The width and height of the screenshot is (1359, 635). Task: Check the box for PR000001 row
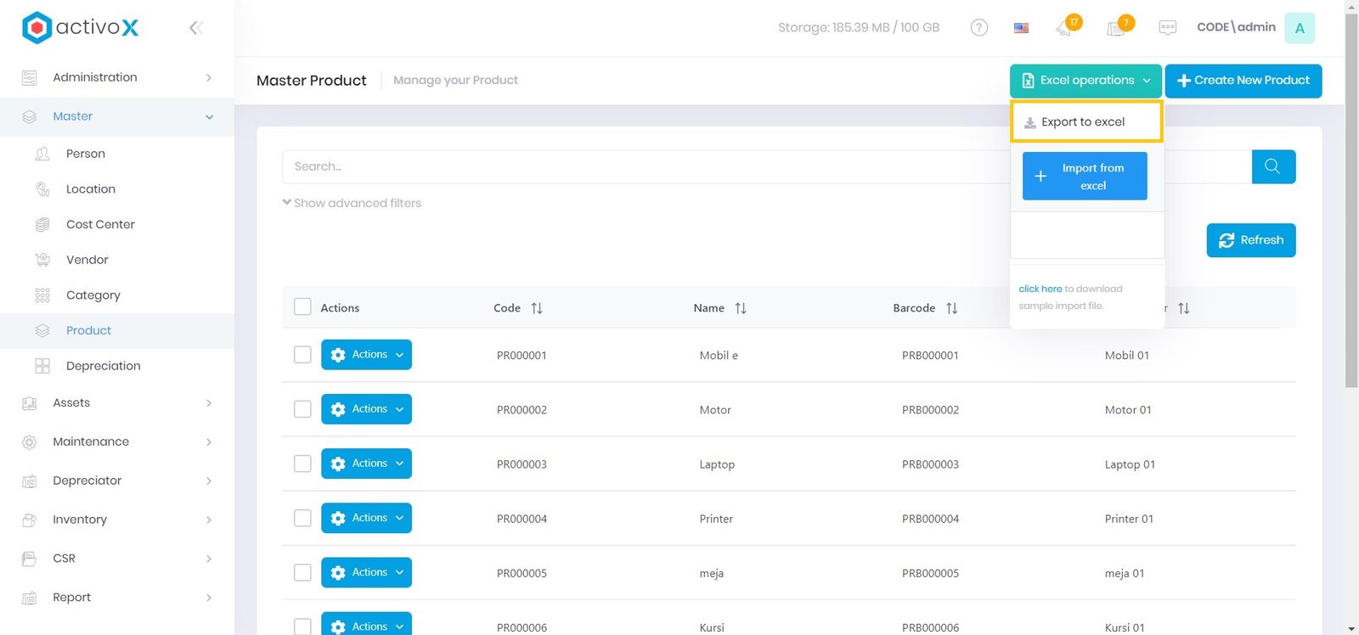(302, 355)
